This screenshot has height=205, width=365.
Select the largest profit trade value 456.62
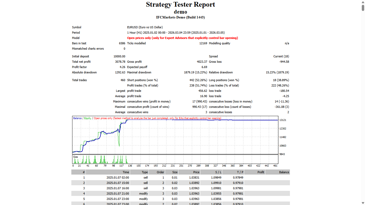203,91
